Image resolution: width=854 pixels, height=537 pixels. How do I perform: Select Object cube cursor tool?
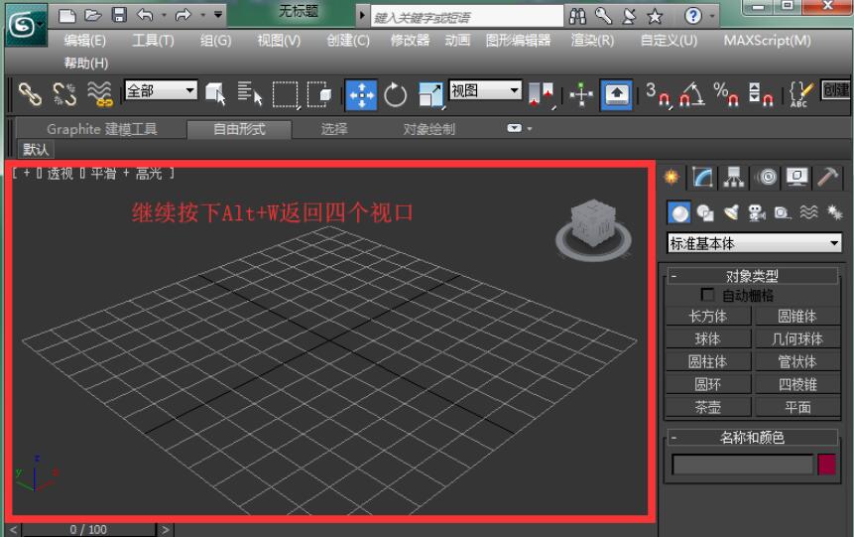coord(215,94)
